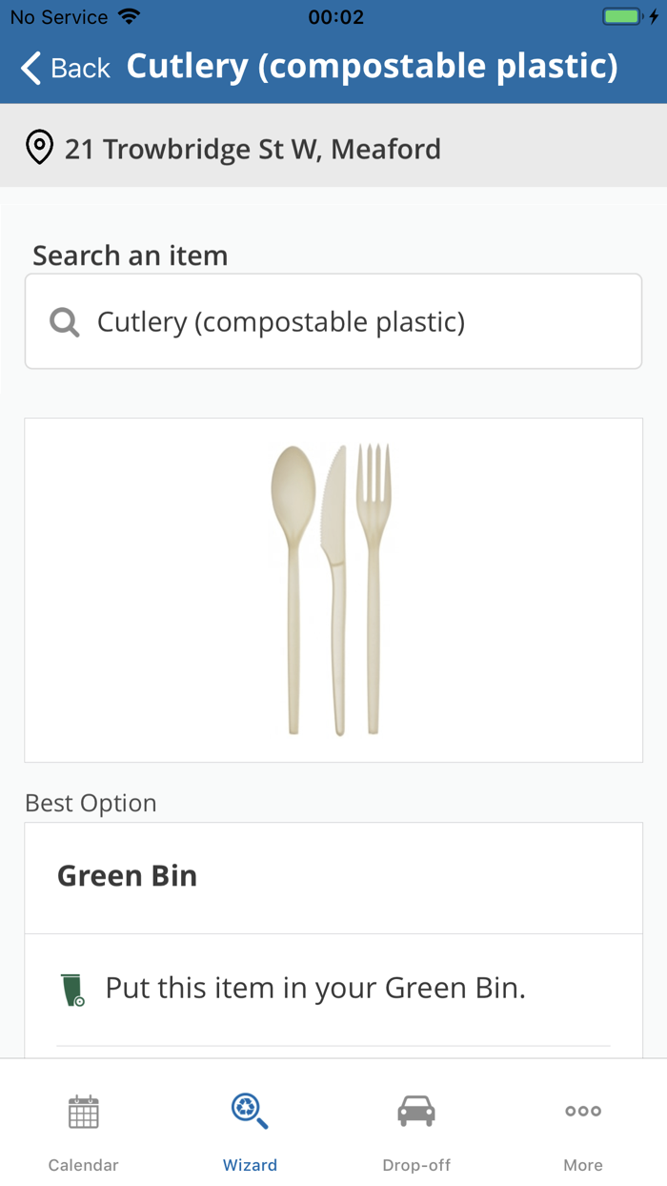Viewport: 667px width, 1186px height.
Task: Tap the Drop-off car icon
Action: point(416,1112)
